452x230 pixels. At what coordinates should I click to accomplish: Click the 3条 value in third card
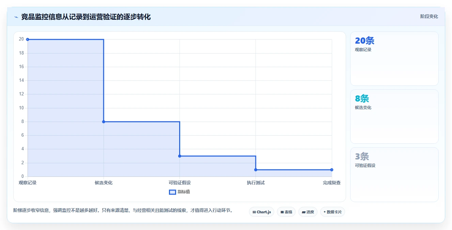click(362, 156)
